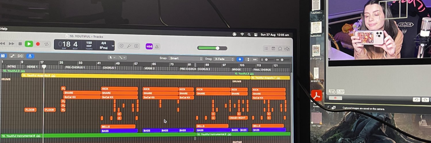Toggle the Global Tracks button
Image resolution: width=431 pixels, height=143 pixels.
3,56
